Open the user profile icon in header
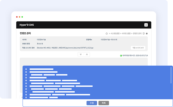 pos(146,25)
